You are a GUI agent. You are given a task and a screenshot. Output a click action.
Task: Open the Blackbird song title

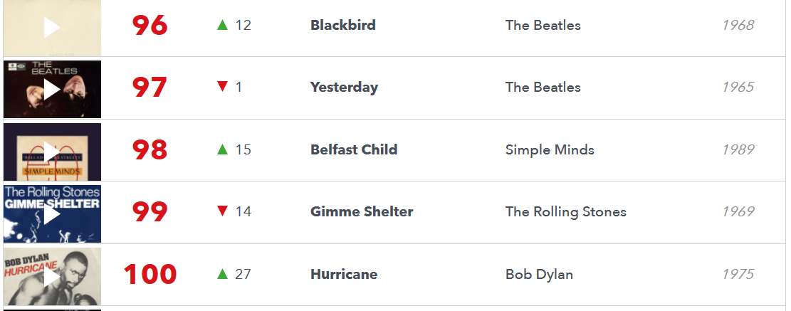(x=343, y=25)
